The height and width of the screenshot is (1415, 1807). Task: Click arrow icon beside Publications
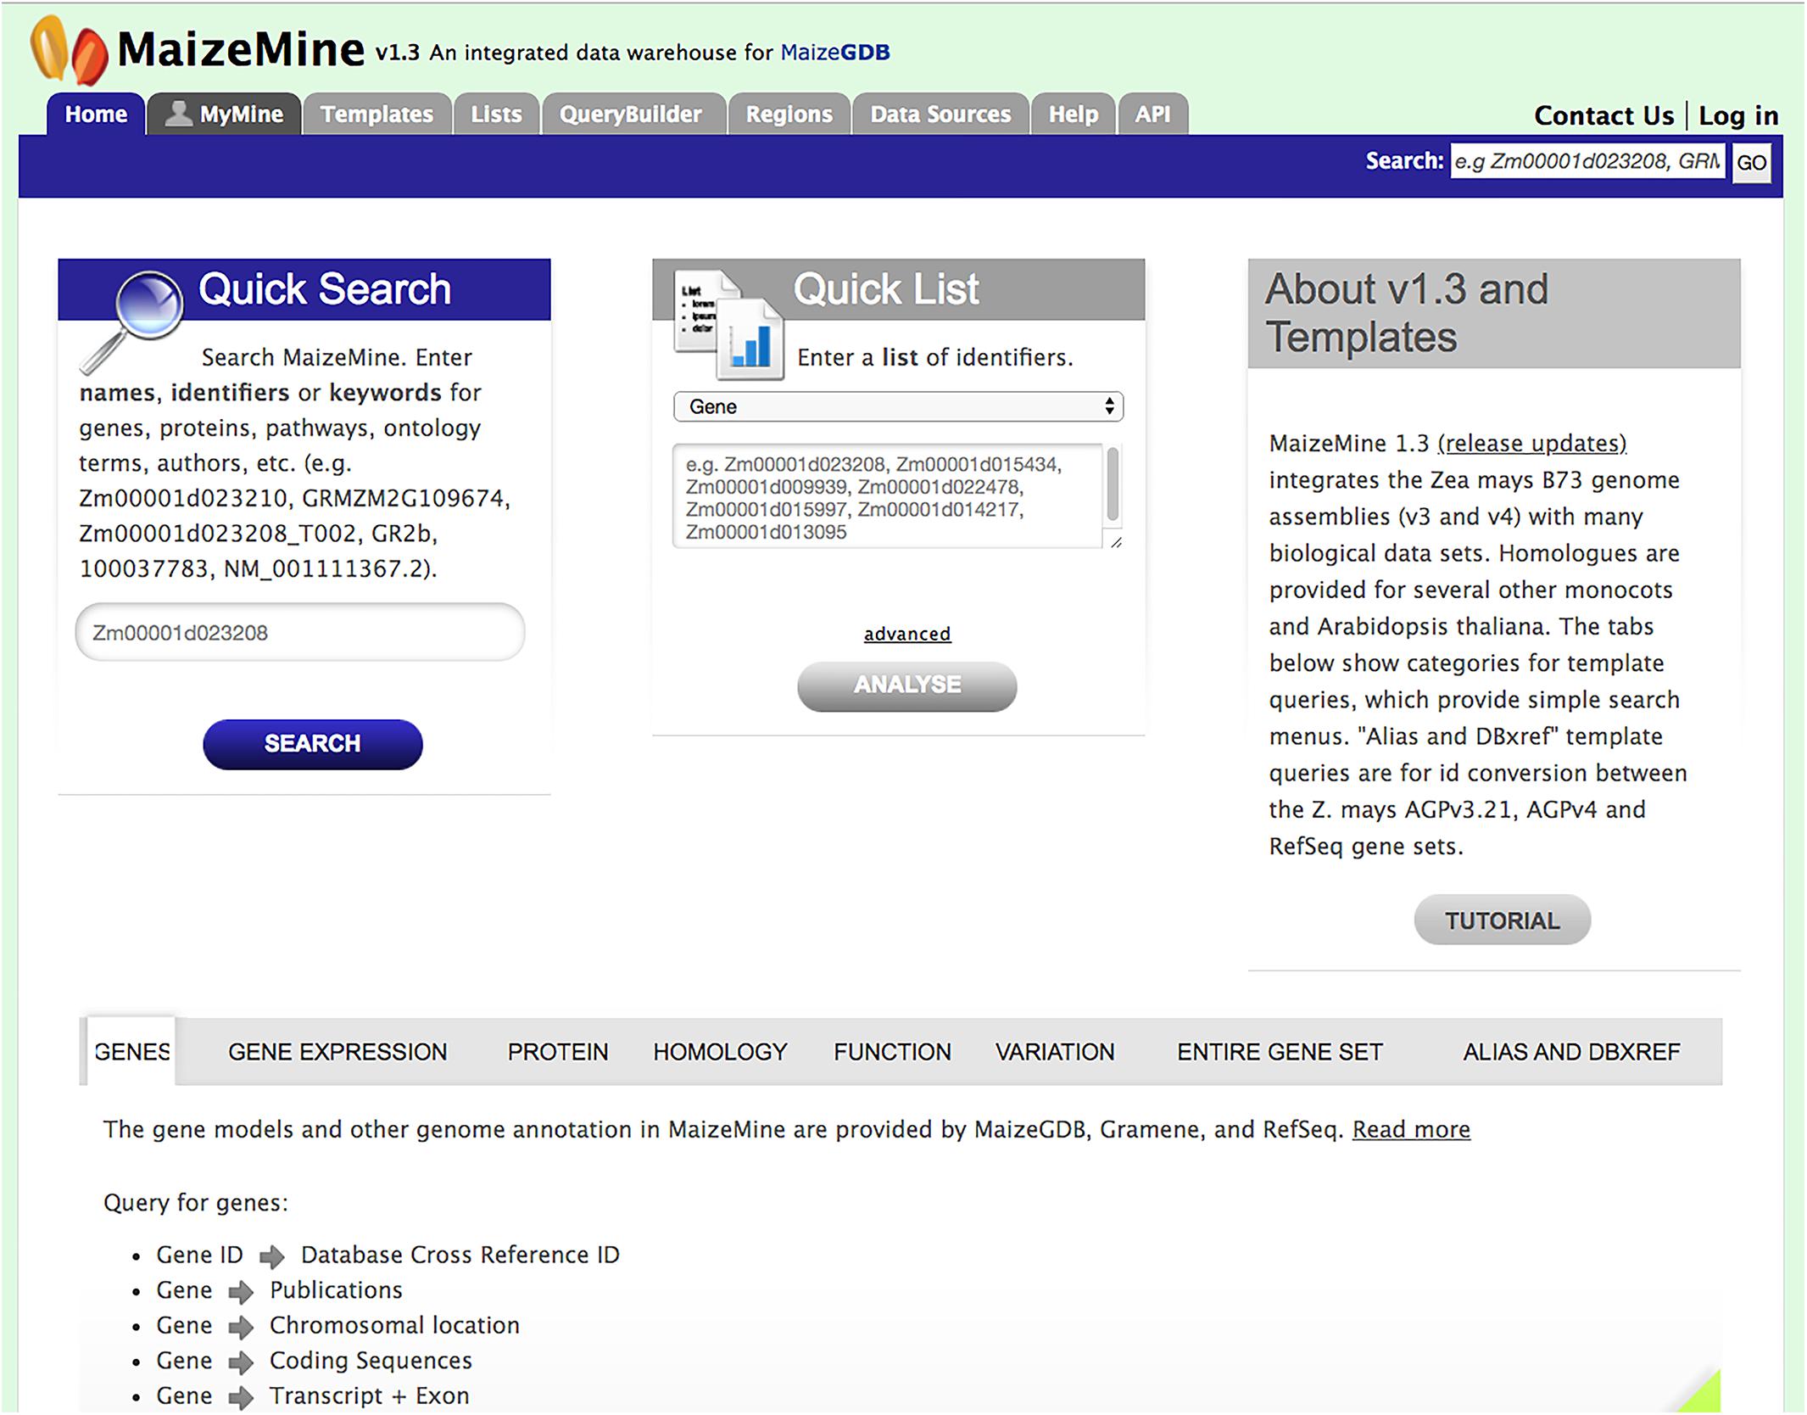click(x=241, y=1292)
